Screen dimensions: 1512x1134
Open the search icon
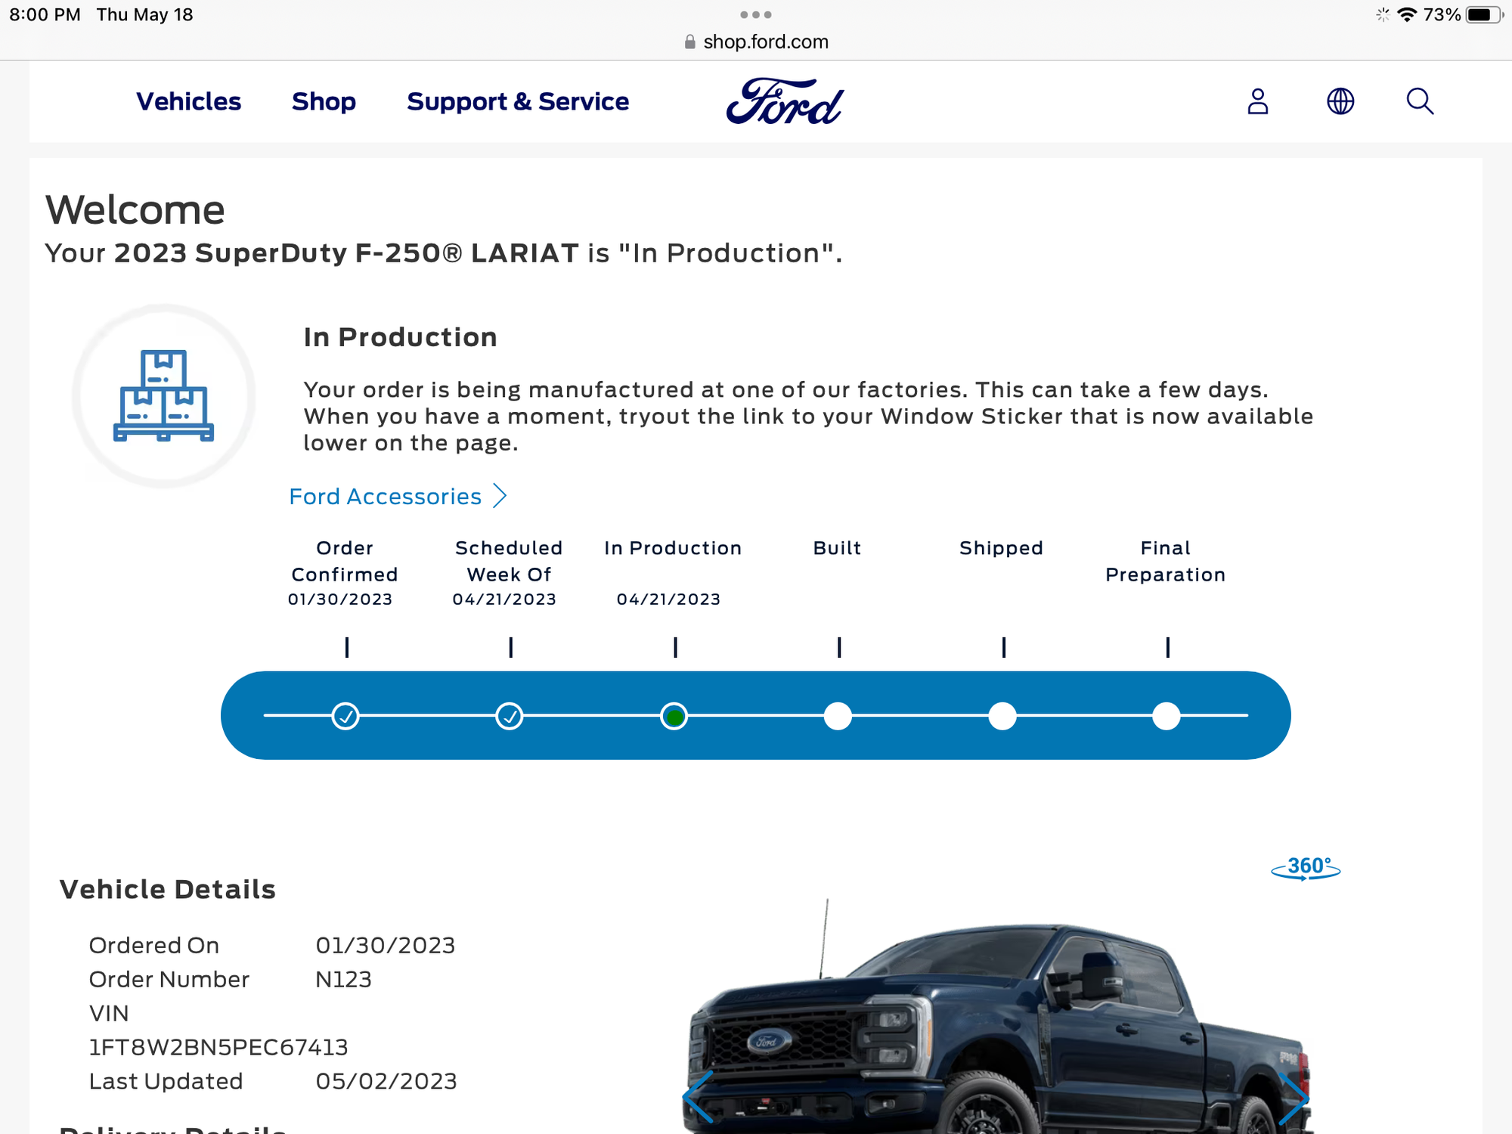(x=1419, y=101)
